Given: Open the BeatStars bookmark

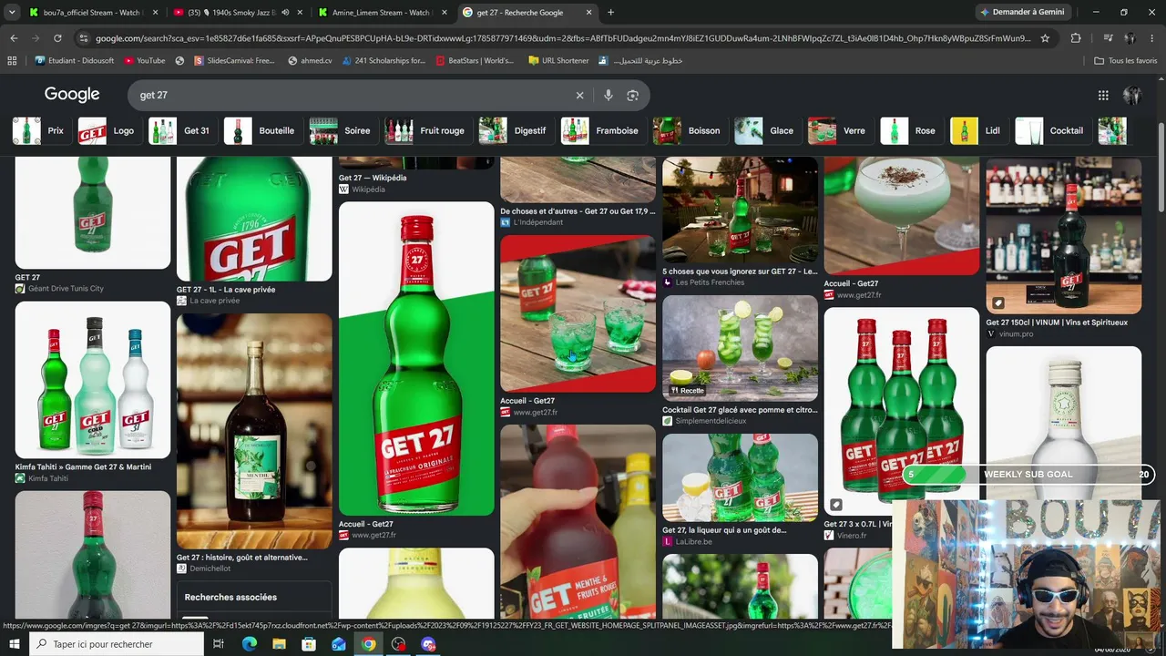Looking at the screenshot, I should (x=475, y=61).
